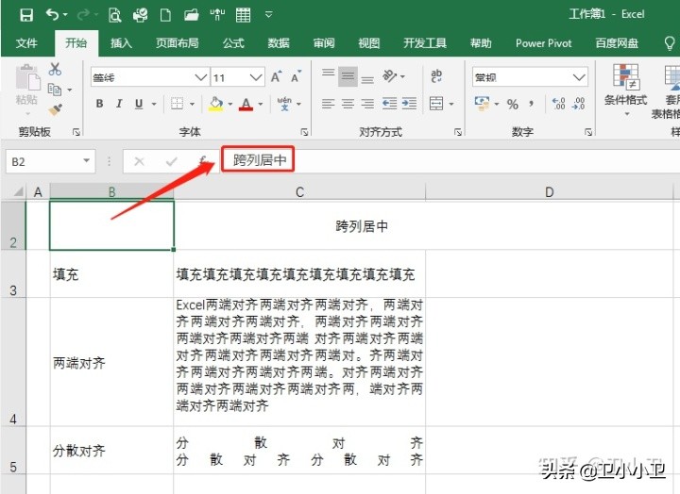Viewport: 680px width, 494px height.
Task: Click the Save icon in quick access toolbar
Action: coord(26,15)
